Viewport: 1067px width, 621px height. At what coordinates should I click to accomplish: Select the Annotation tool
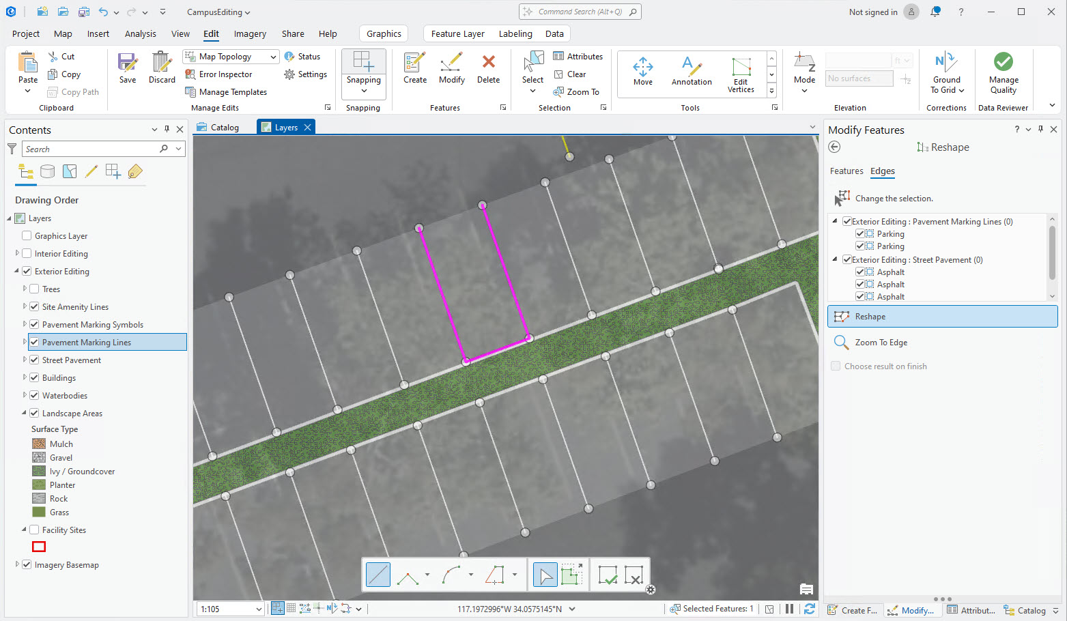pyautogui.click(x=692, y=72)
